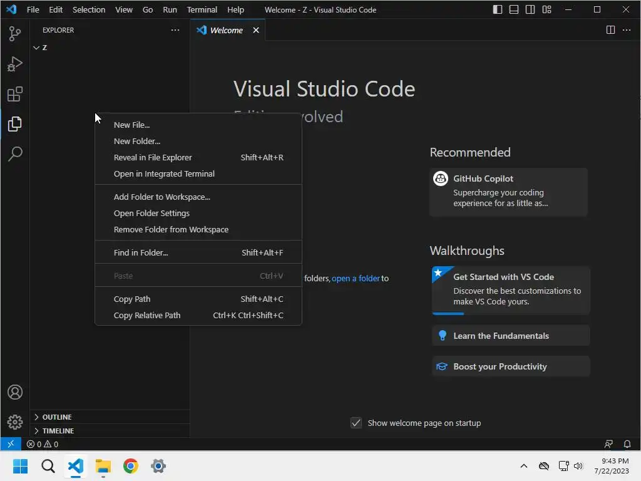The height and width of the screenshot is (481, 641).
Task: Open the Help menu
Action: coord(235,9)
